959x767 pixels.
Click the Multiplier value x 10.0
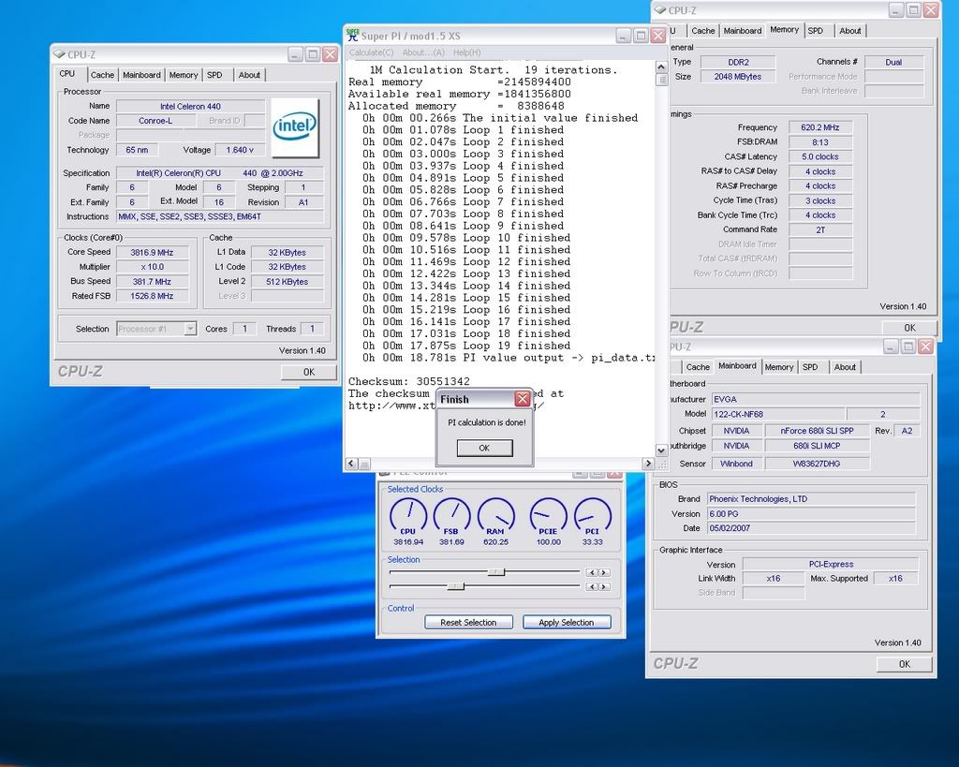tap(153, 267)
